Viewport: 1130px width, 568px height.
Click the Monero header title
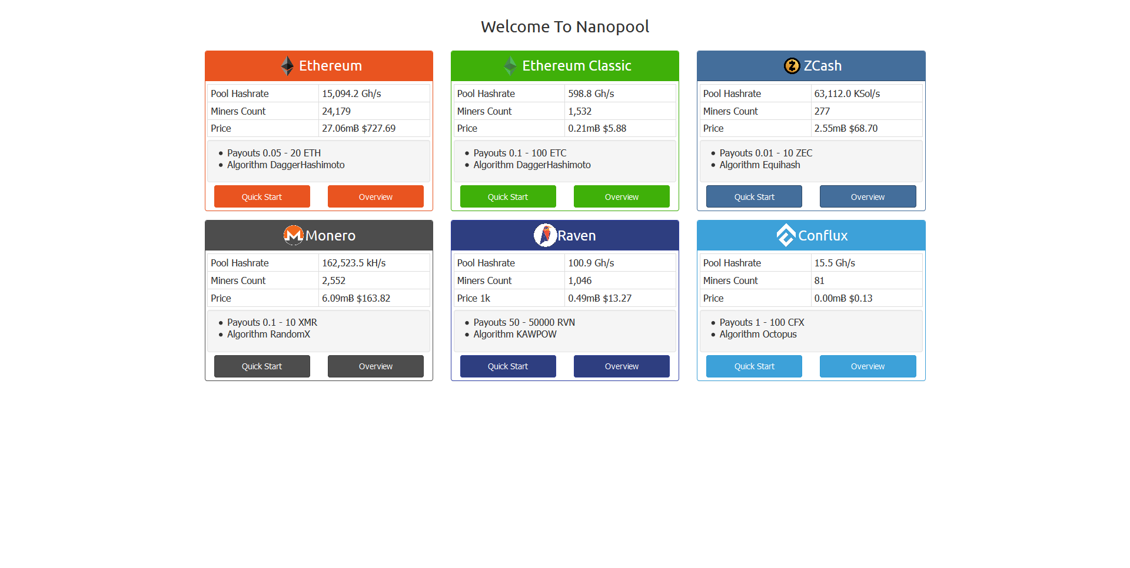click(330, 236)
